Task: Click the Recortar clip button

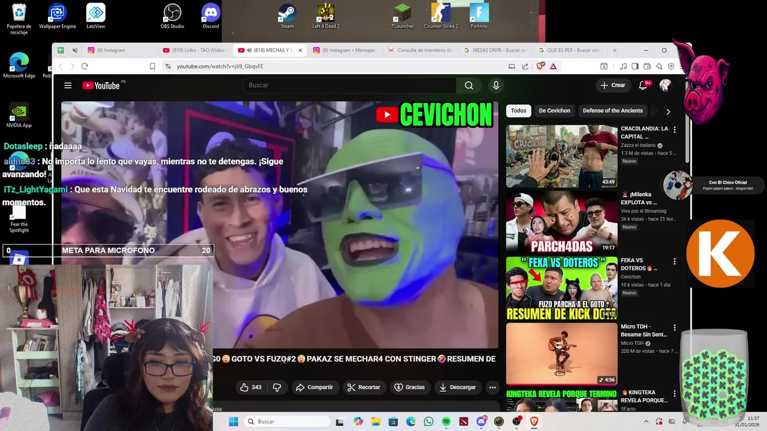Action: tap(363, 387)
